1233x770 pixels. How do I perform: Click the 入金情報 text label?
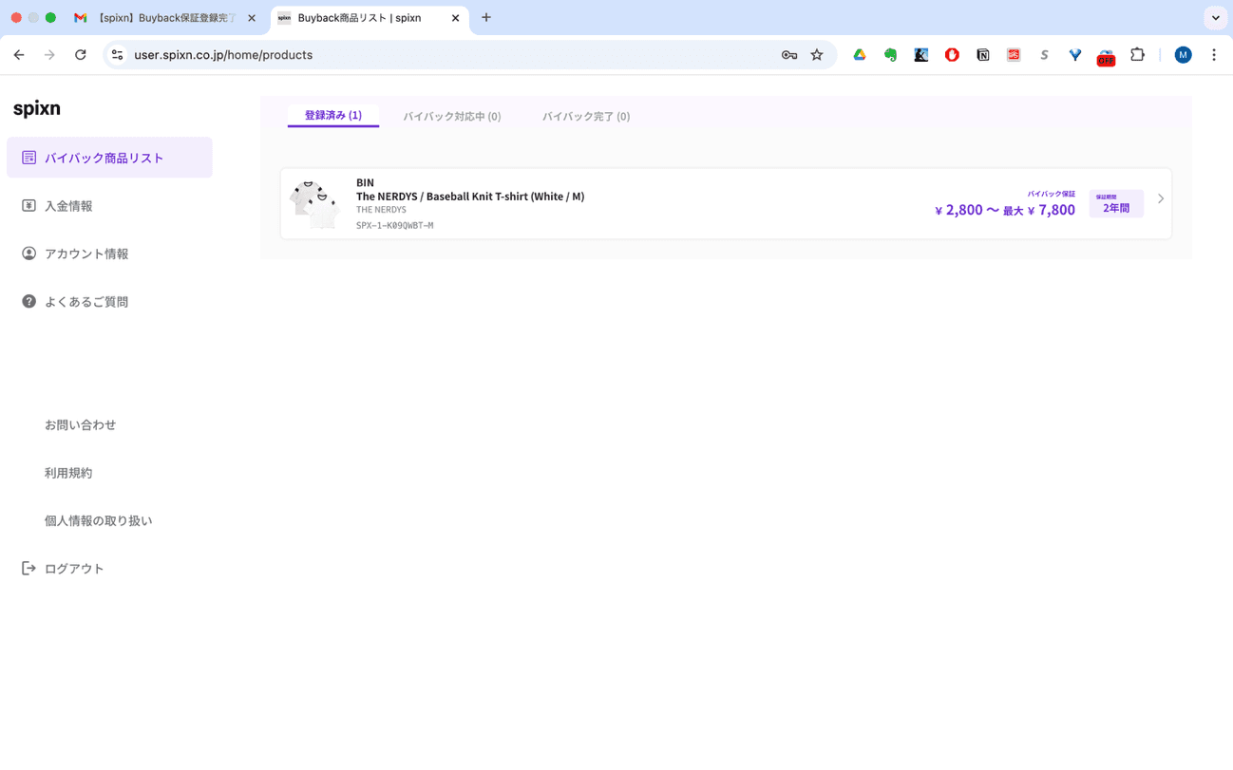[x=68, y=206]
